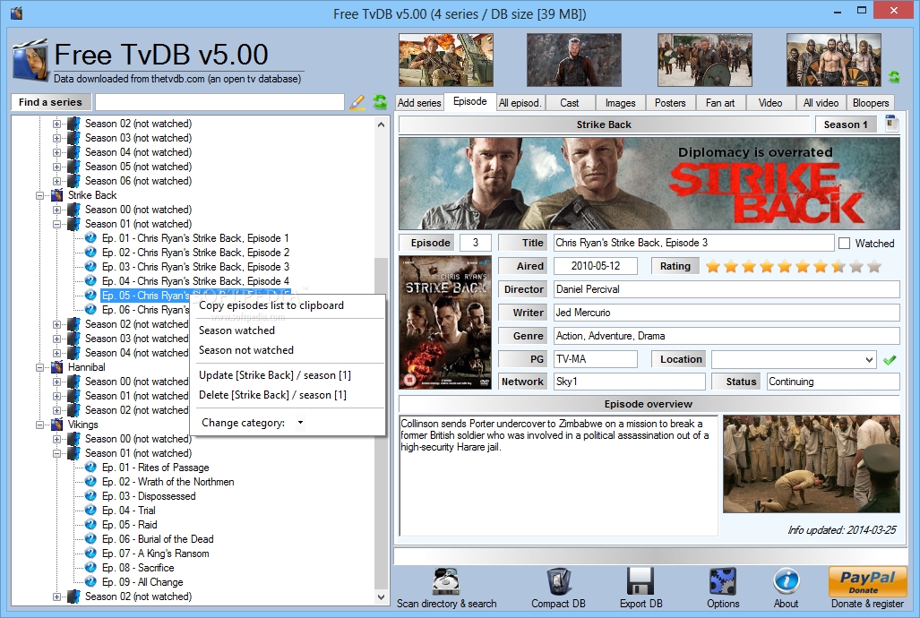The image size is (920, 618).
Task: Open Scan directory & search
Action: click(x=446, y=588)
